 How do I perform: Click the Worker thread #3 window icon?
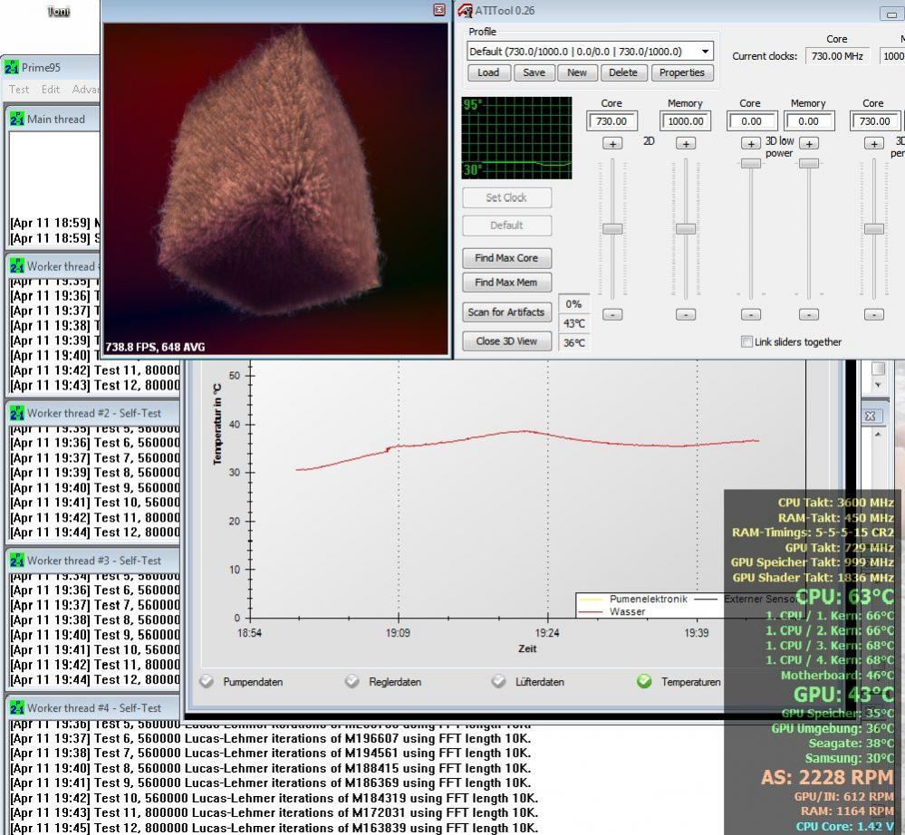tap(16, 561)
